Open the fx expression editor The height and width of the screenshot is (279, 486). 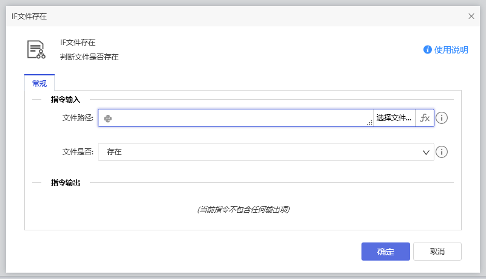[x=425, y=118]
